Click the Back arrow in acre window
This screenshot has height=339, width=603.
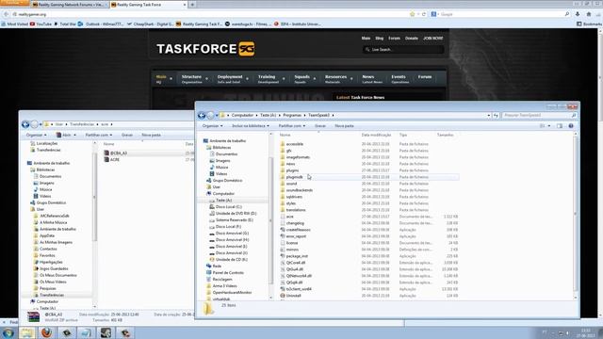coord(25,124)
